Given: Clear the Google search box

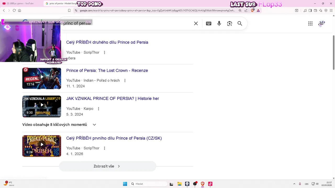Looking at the screenshot, I should [196, 23].
